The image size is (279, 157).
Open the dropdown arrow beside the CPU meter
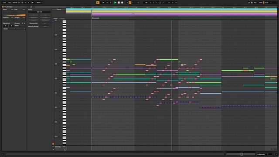coord(271,3)
